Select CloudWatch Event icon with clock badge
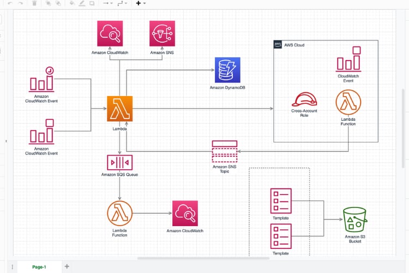409x273 pixels. [x=41, y=79]
